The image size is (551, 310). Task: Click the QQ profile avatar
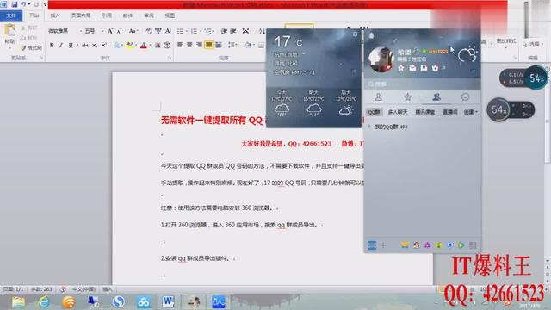381,59
